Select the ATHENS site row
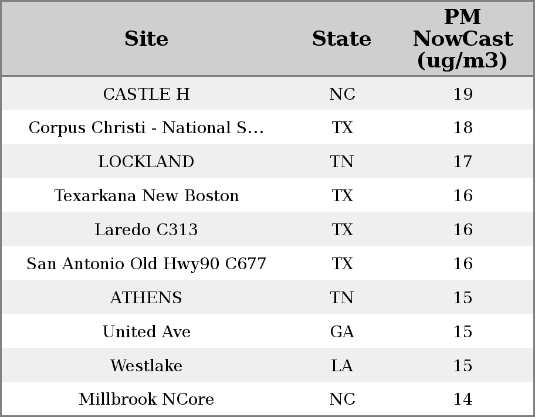Viewport: 535px width, 417px height. tap(267, 297)
